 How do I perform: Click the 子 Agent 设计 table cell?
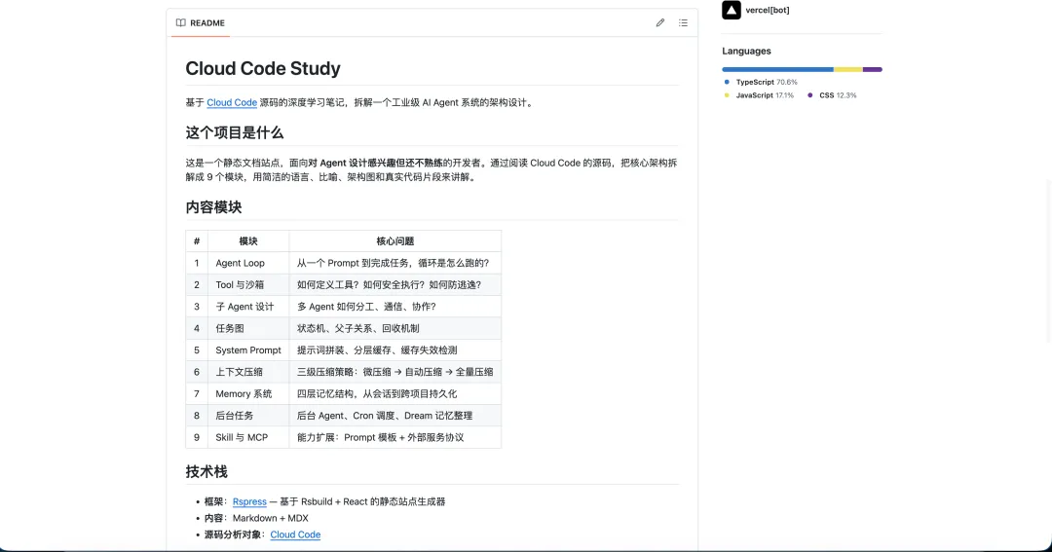coord(248,307)
